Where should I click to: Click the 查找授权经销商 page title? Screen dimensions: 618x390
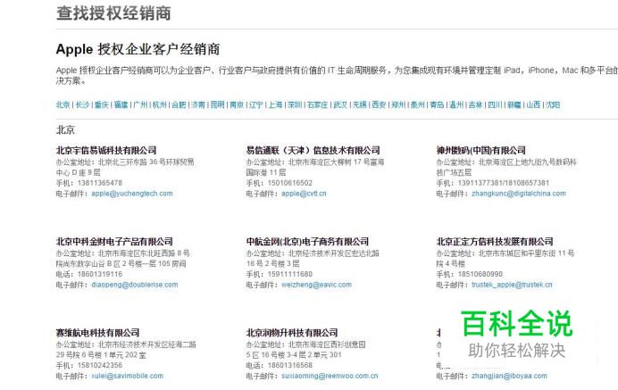click(113, 13)
